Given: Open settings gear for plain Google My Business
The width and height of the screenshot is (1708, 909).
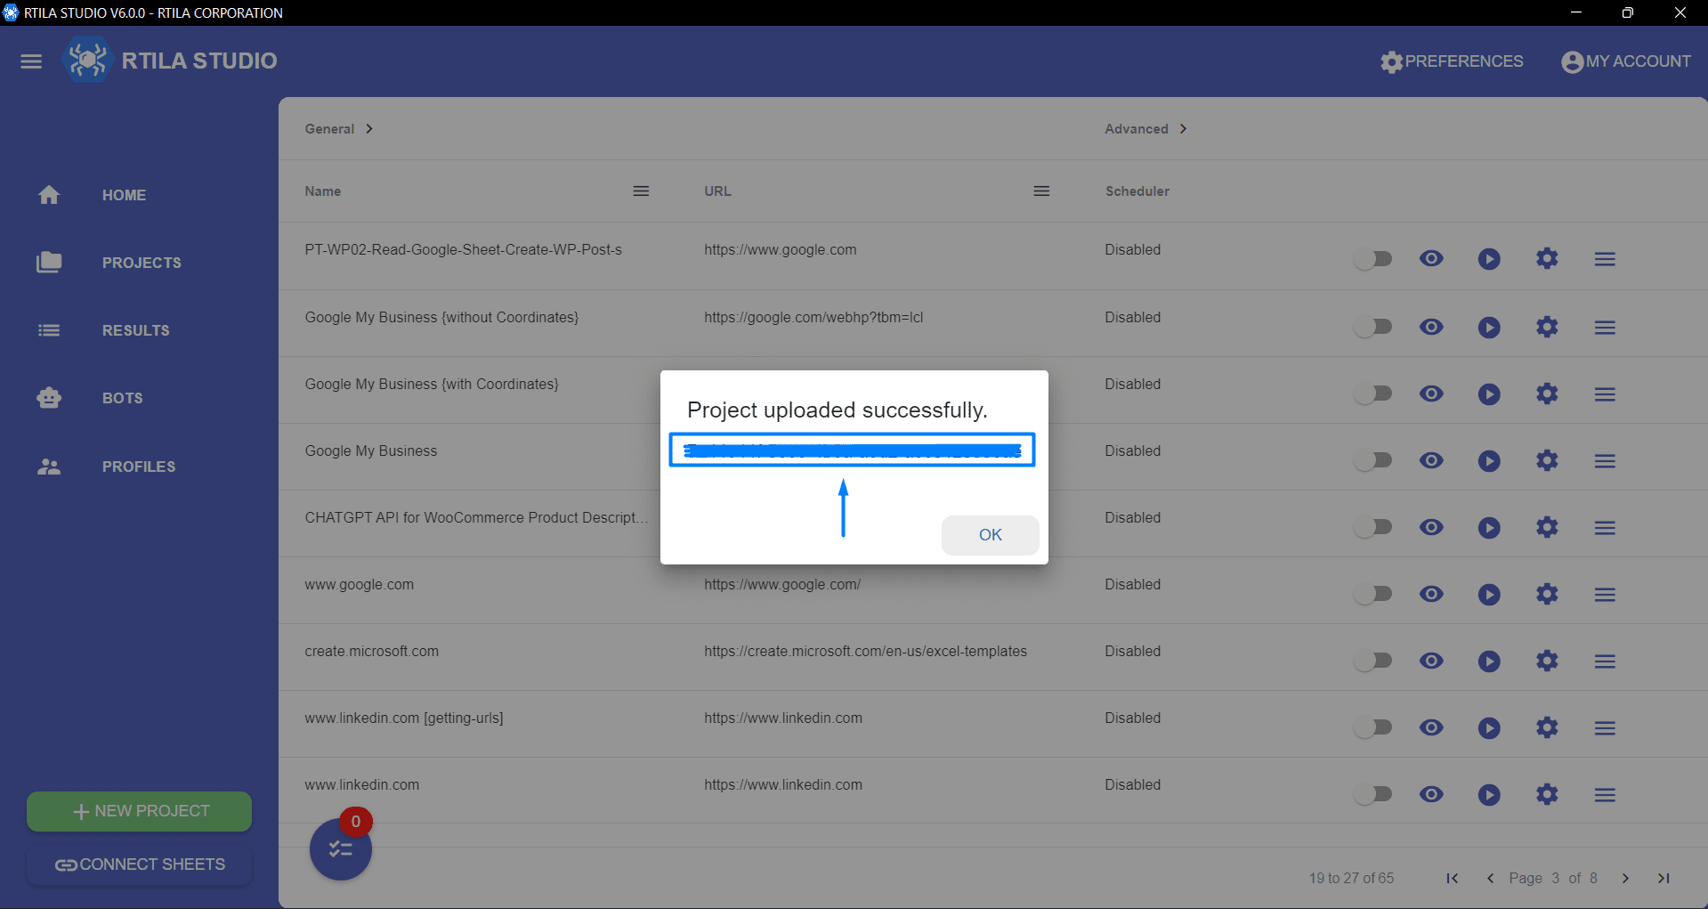Looking at the screenshot, I should [x=1547, y=460].
